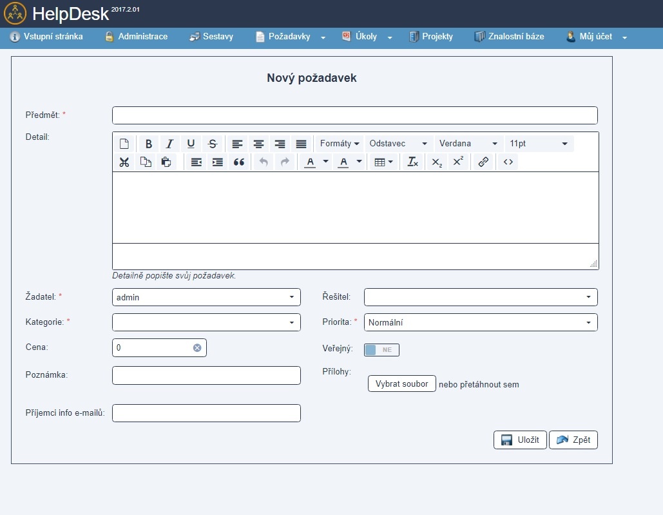Viewport: 663px width, 515px height.
Task: Apply italic formatting in the editor
Action: 169,144
